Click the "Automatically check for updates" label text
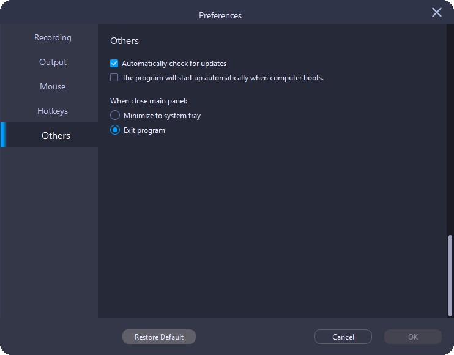Viewport: 454px width, 355px height. 174,64
